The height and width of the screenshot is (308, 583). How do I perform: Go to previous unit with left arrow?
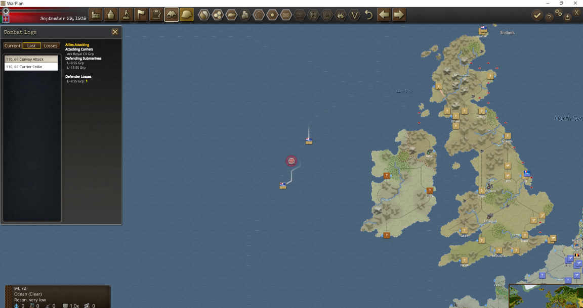[x=384, y=15]
